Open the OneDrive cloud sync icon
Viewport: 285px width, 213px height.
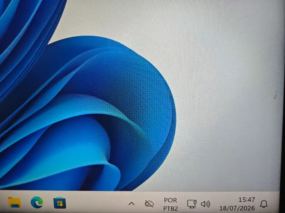149,204
